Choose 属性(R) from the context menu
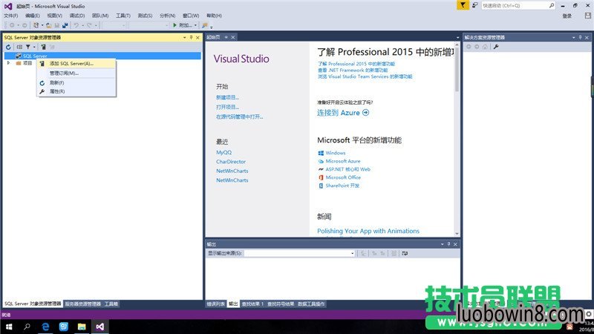 (76, 91)
